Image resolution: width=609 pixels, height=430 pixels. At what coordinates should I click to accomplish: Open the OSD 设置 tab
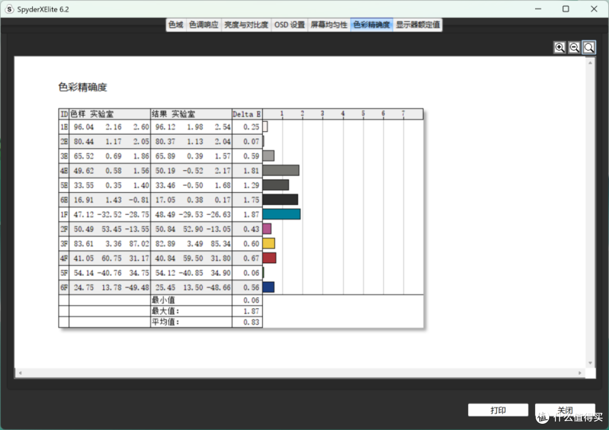[x=290, y=25]
